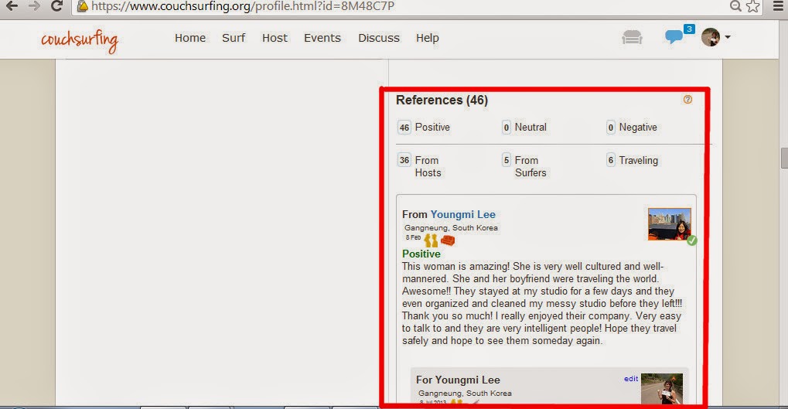The width and height of the screenshot is (788, 409).
Task: Click the security warning lock icon
Action: (83, 6)
